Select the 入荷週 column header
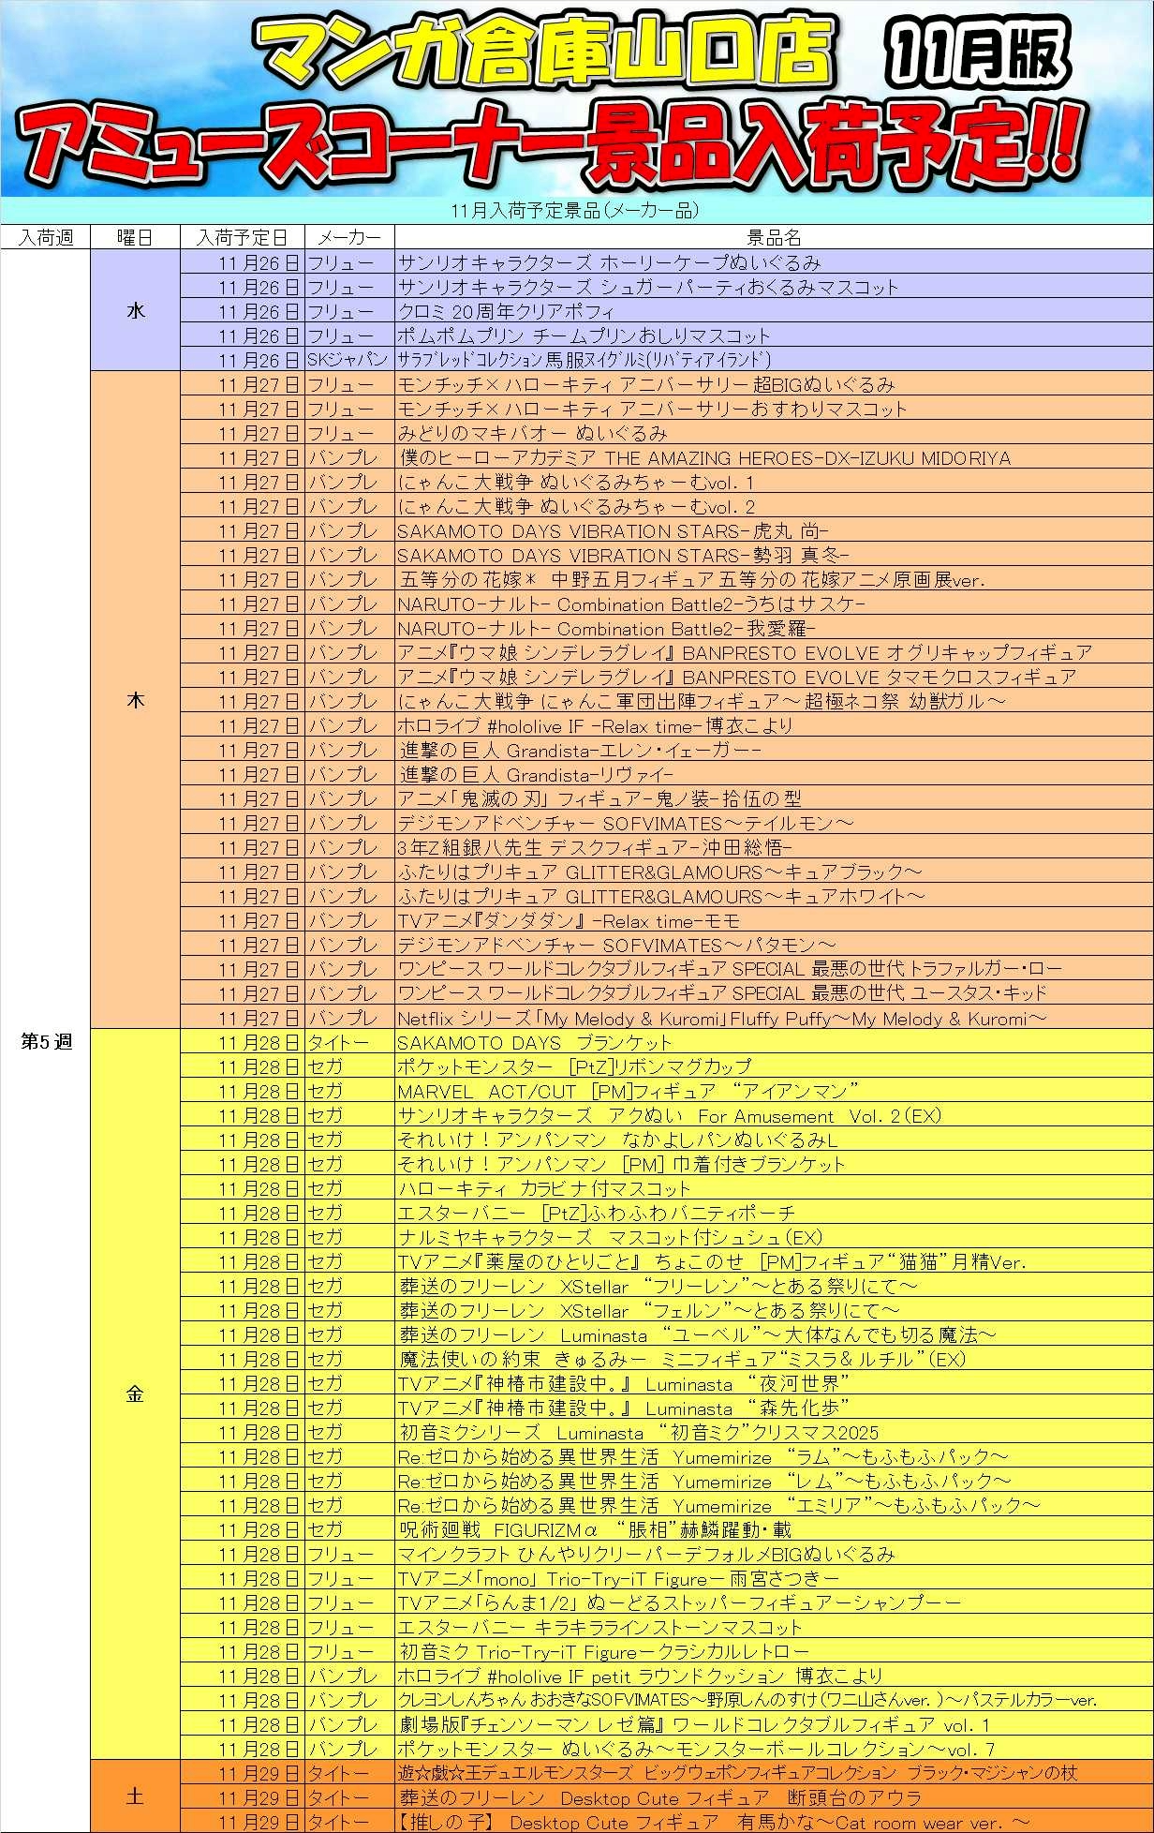Image resolution: width=1154 pixels, height=1833 pixels. click(x=45, y=237)
